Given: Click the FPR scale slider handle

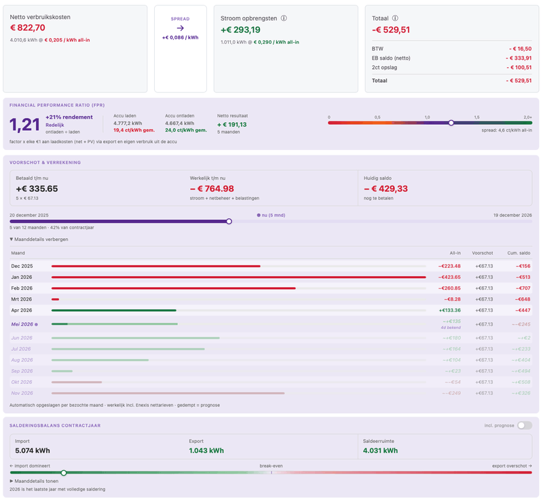Looking at the screenshot, I should click(451, 123).
